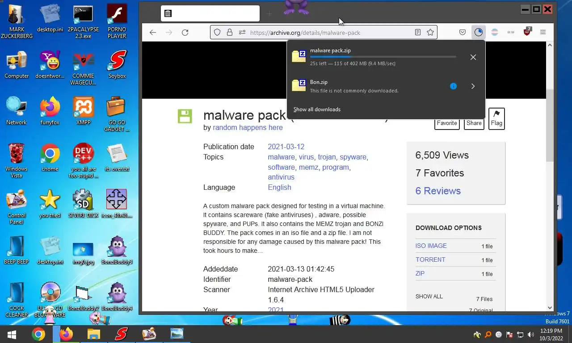Open the random happens here uploader link
The height and width of the screenshot is (343, 572).
pyautogui.click(x=248, y=127)
